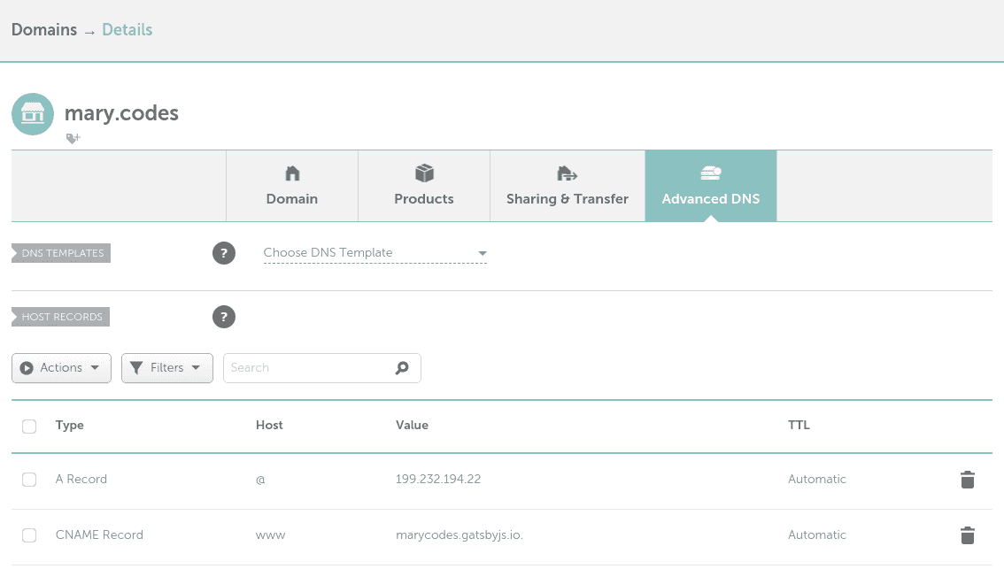The height and width of the screenshot is (569, 1004).
Task: Delete the A Record row
Action: point(968,480)
